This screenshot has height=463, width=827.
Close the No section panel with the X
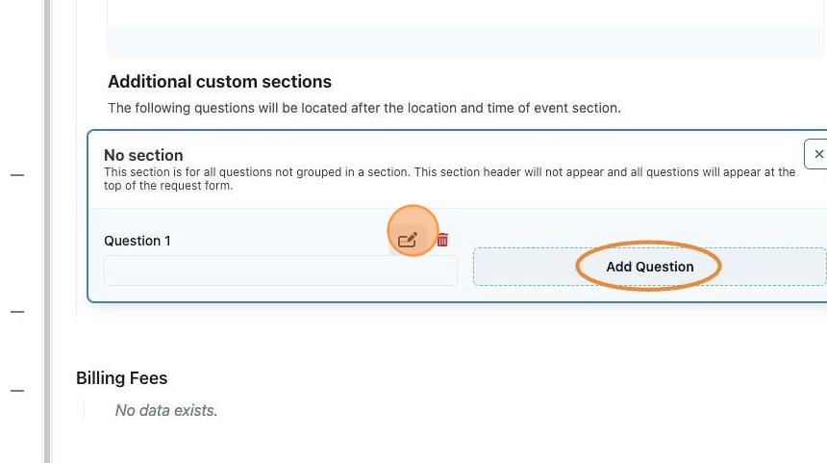[x=817, y=154]
